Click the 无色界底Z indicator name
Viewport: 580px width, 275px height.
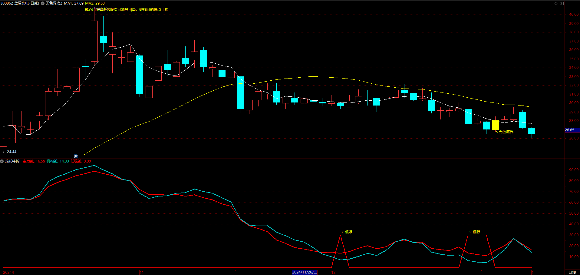54,3
